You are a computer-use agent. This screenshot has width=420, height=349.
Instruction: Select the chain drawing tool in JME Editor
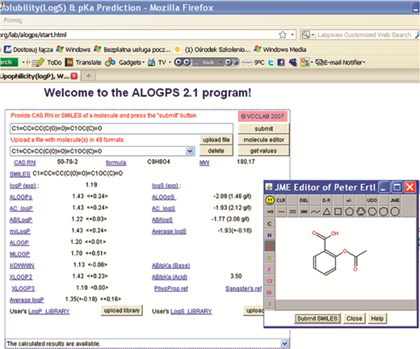(315, 212)
